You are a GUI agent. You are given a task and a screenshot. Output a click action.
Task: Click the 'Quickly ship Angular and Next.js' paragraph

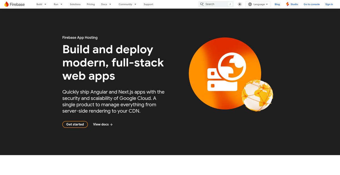pyautogui.click(x=113, y=102)
